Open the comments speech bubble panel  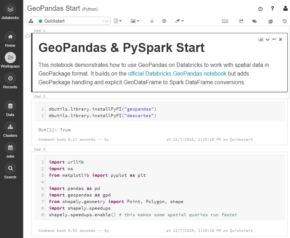[254, 21]
